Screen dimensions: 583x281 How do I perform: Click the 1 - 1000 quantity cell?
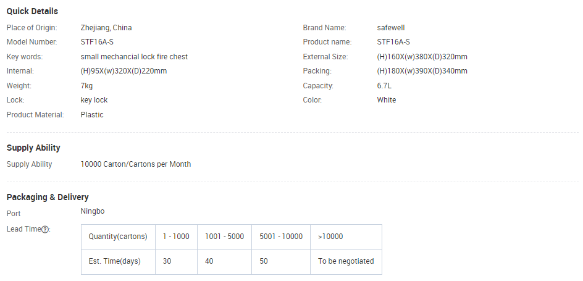click(x=176, y=237)
